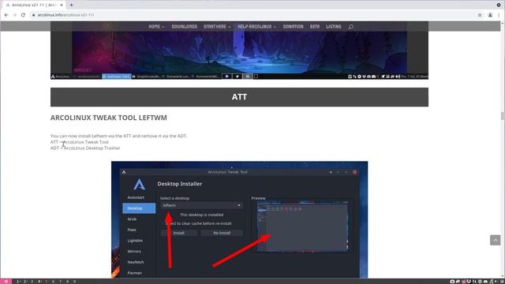Click the scroll-to-top arrow button
The height and width of the screenshot is (284, 505).
[x=495, y=240]
